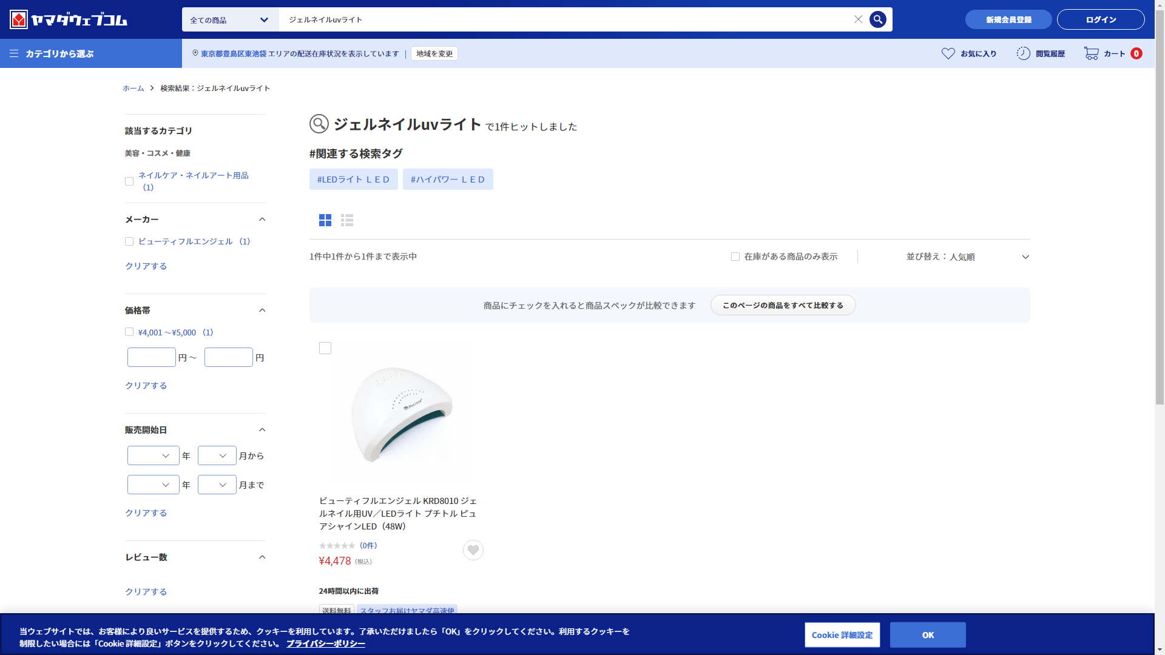1165x655 pixels.
Task: Open the all-products category dropdown
Action: 230,19
